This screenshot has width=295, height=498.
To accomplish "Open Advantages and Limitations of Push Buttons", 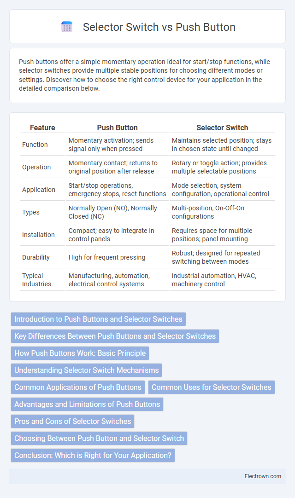I will 87,404.
